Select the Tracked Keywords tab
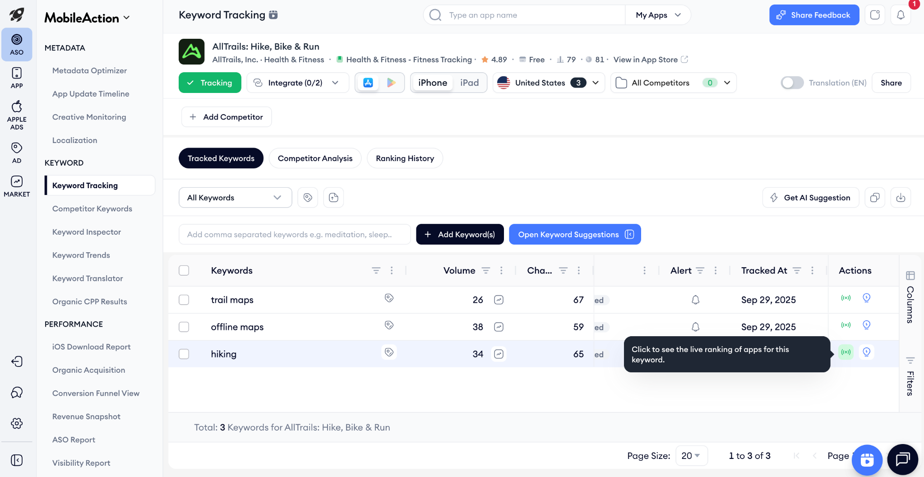The image size is (924, 477). pyautogui.click(x=221, y=158)
